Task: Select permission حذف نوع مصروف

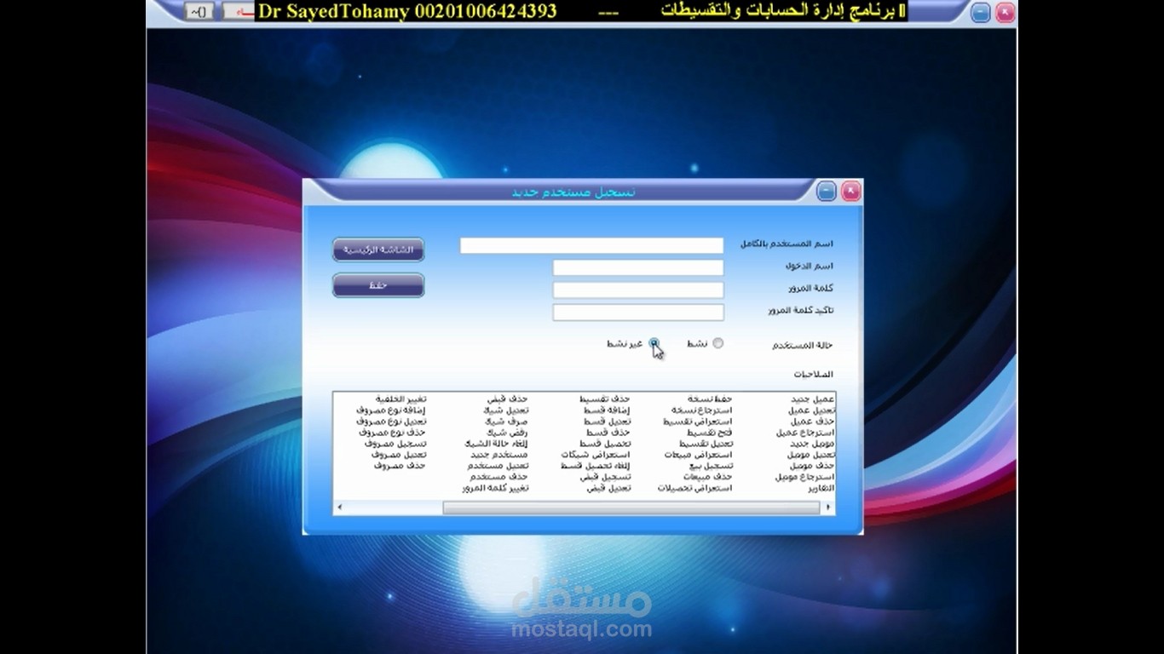Action: coord(393,433)
